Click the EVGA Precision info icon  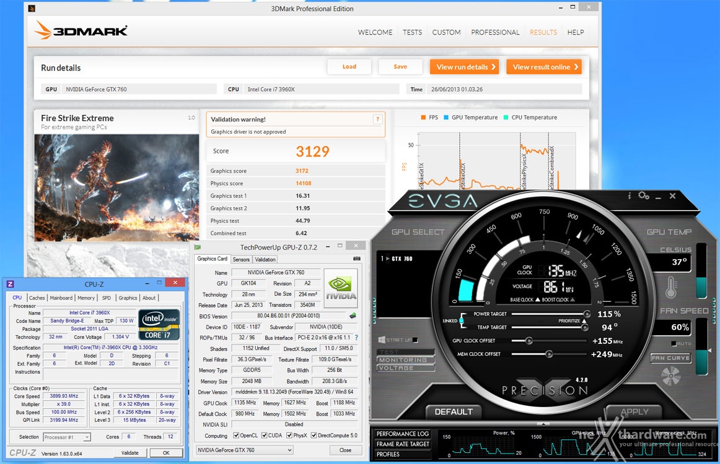pyautogui.click(x=630, y=195)
